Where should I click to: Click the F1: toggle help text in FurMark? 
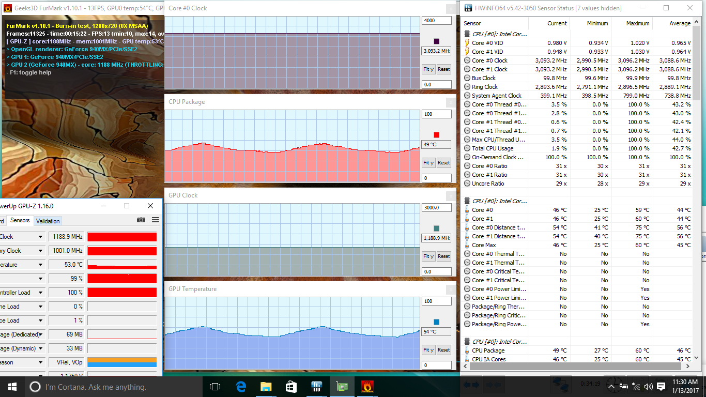(x=29, y=72)
